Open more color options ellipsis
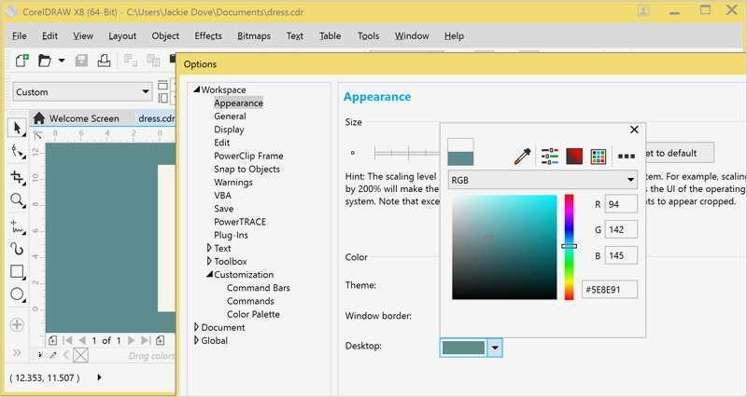 click(626, 156)
